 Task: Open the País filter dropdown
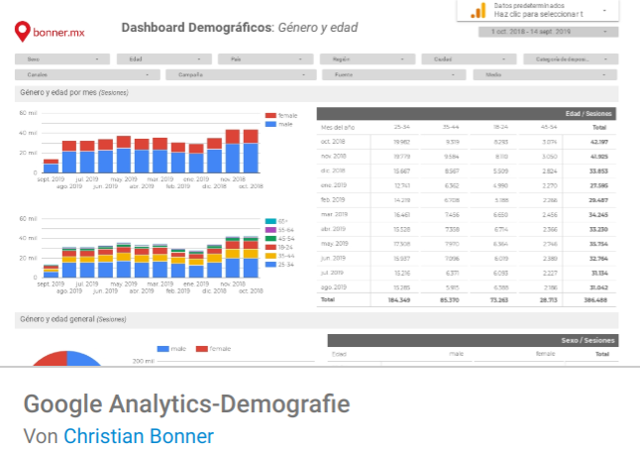pos(266,59)
